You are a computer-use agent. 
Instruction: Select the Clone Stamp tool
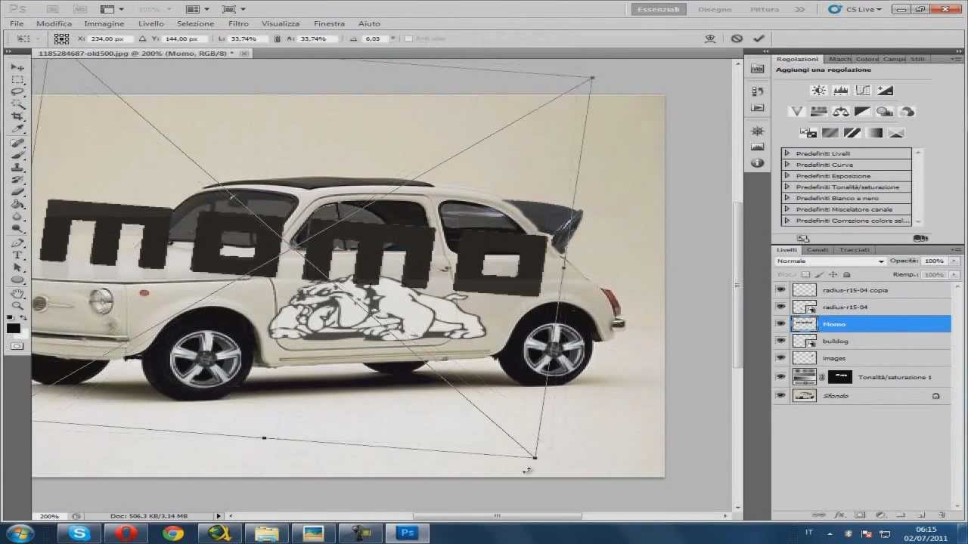(x=17, y=167)
